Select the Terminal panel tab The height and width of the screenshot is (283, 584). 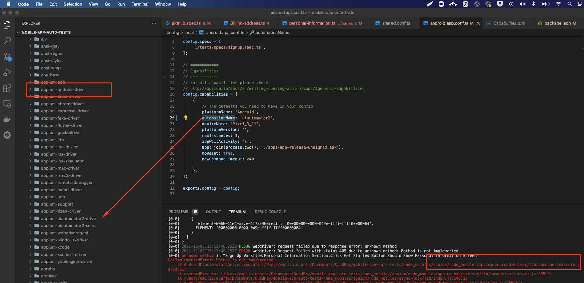(x=238, y=212)
